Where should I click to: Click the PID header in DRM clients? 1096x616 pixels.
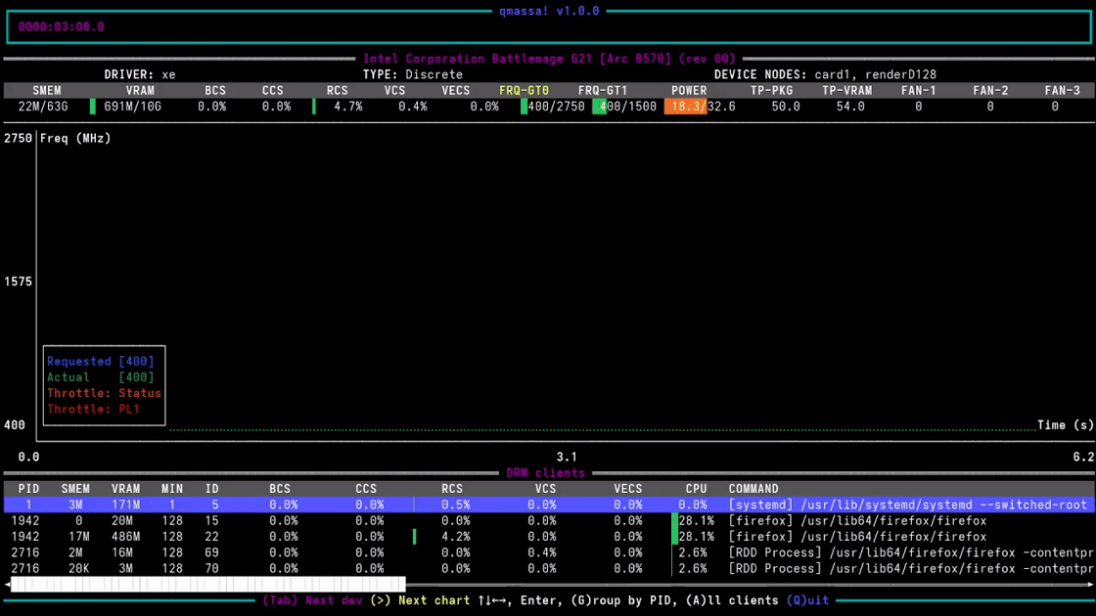28,489
